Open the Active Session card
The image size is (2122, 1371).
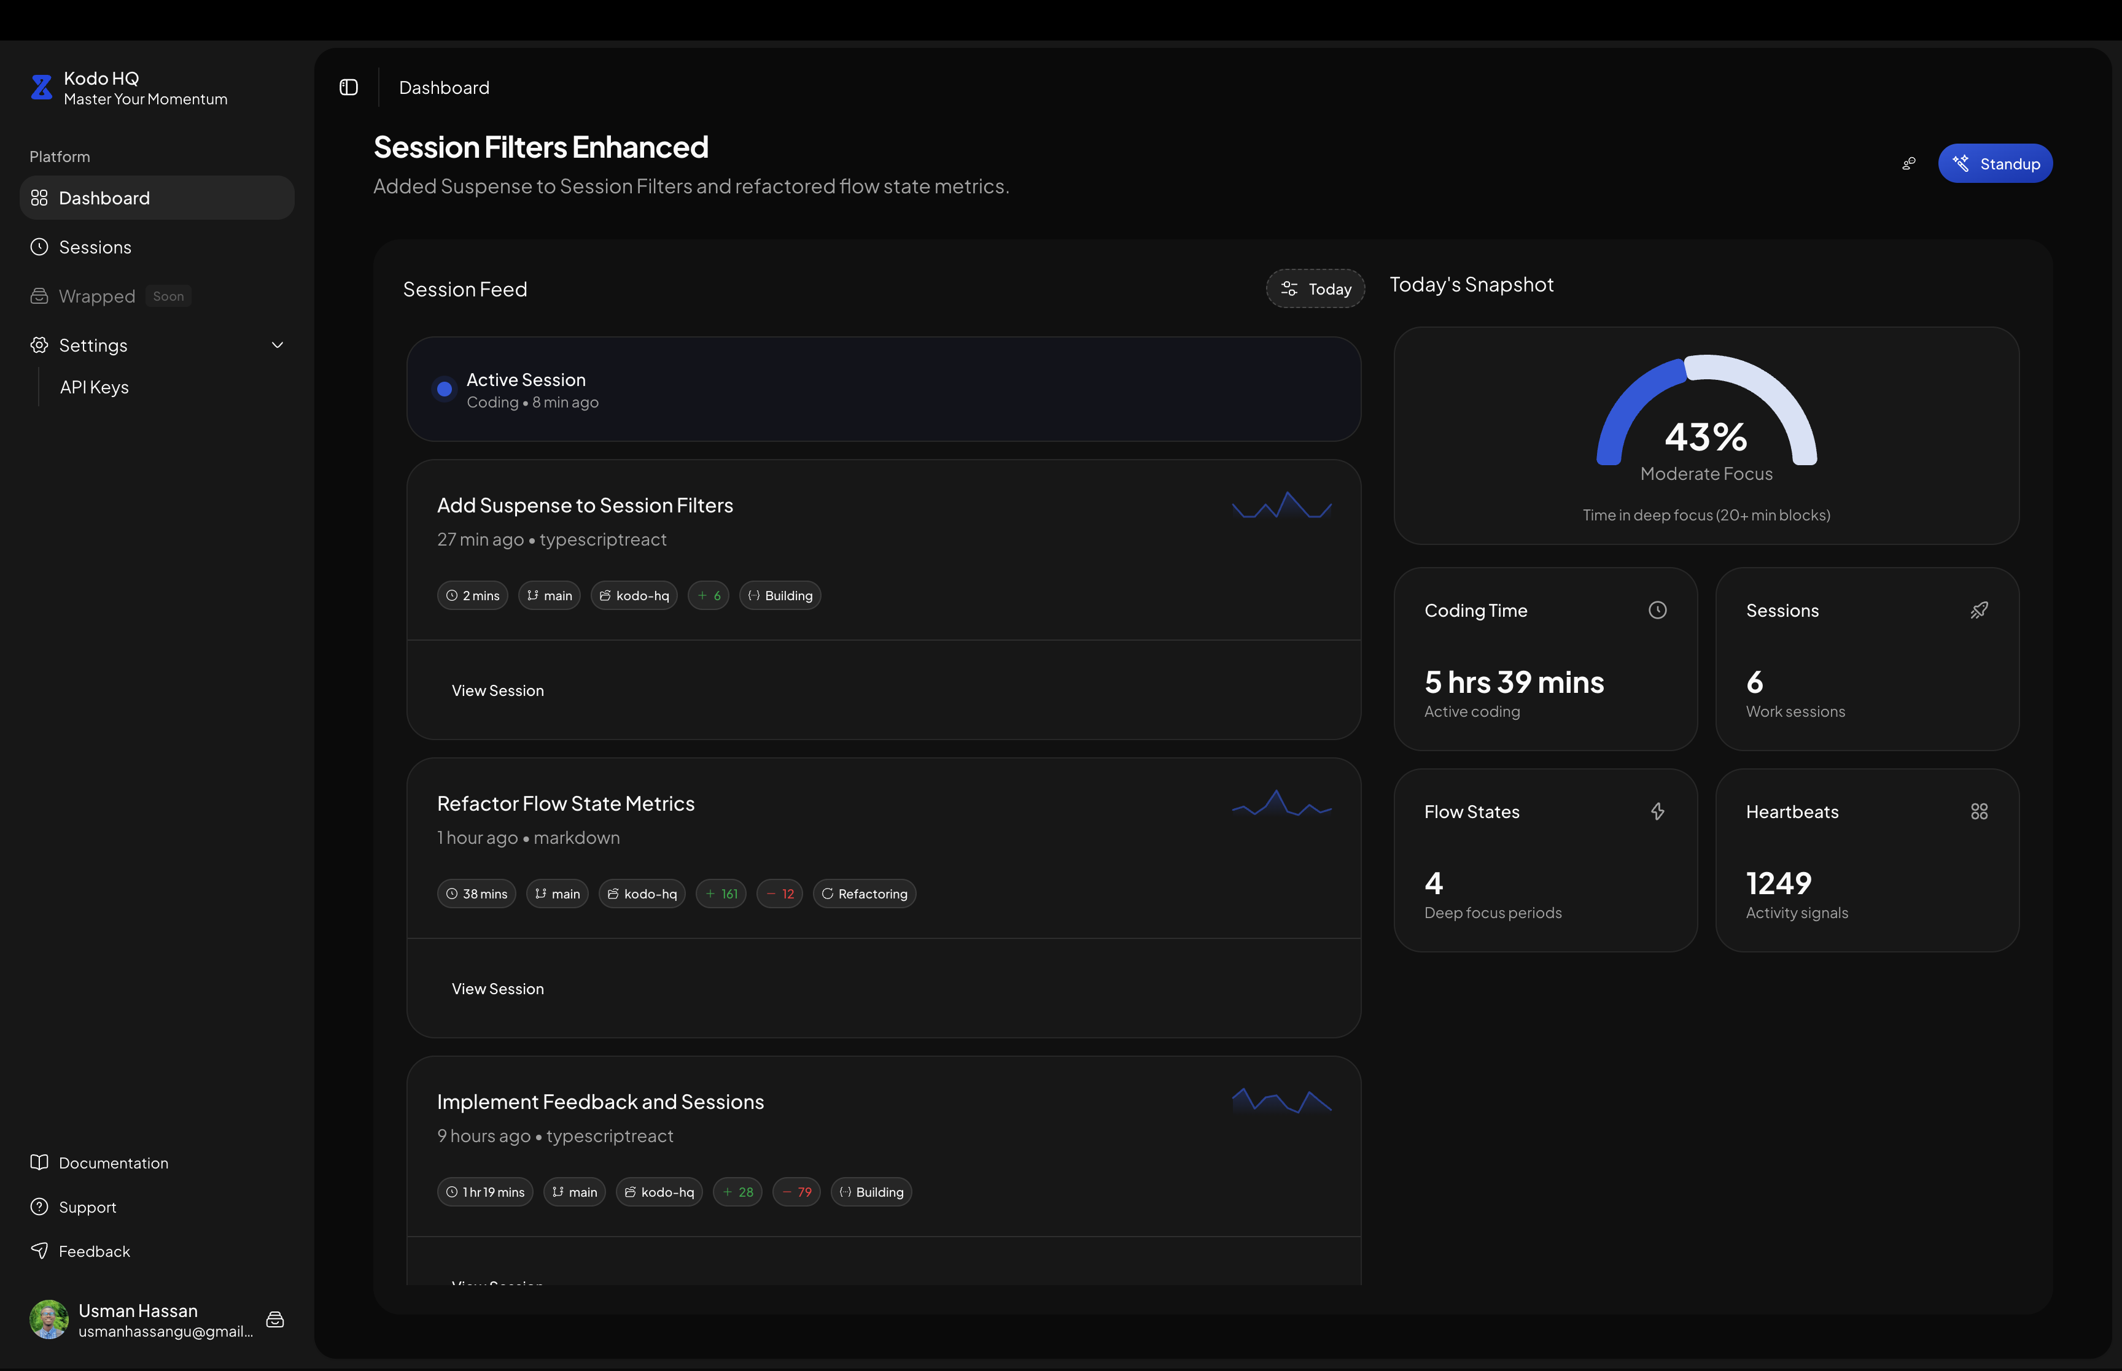(x=882, y=390)
